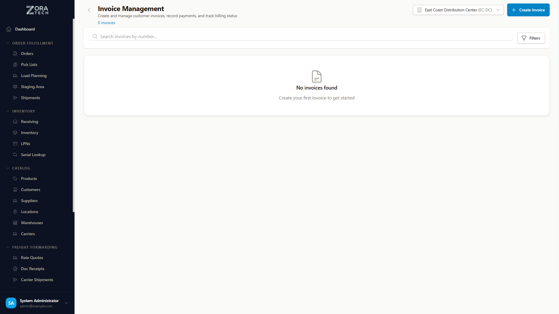Click the Staging Area scale icon
Screen dimensions: 559x314
click(x=15, y=87)
